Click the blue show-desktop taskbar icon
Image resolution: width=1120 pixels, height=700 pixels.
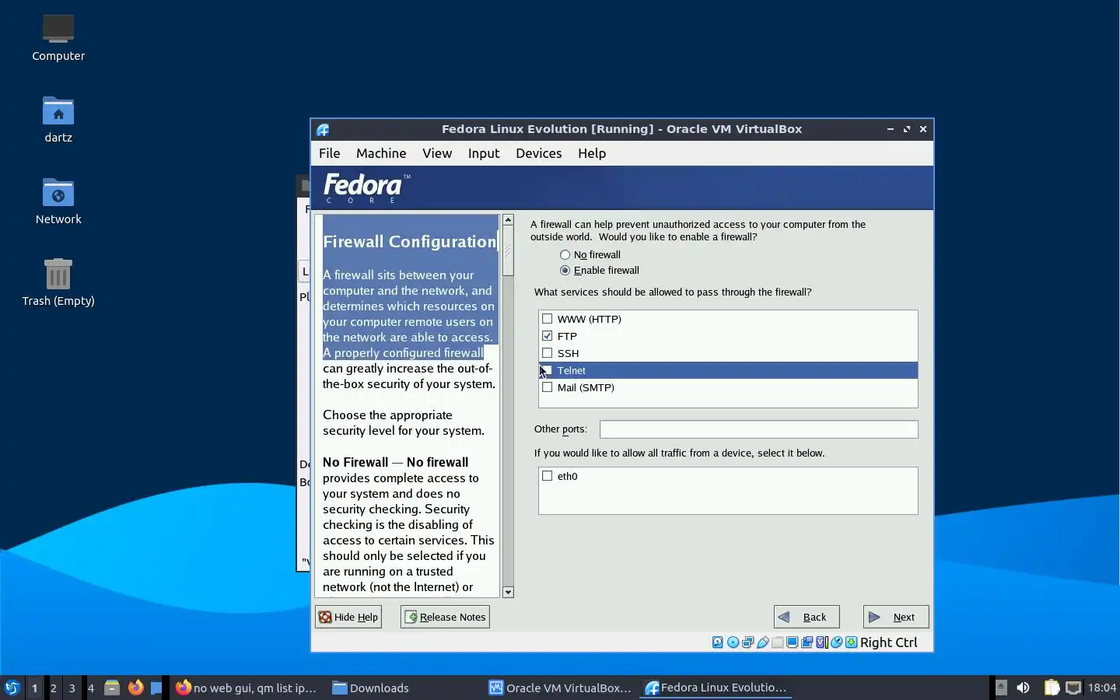156,688
